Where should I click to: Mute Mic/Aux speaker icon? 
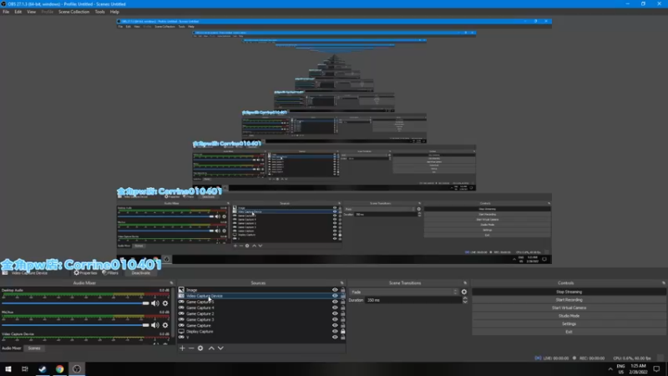(x=155, y=325)
